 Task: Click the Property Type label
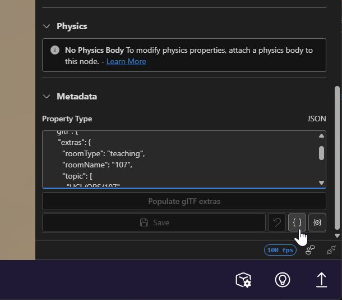[67, 119]
